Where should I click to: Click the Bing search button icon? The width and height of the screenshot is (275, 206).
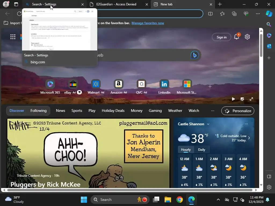tap(194, 55)
